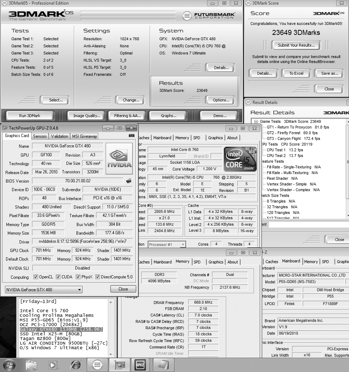Open the About tab in upper CPU-Z window
The height and width of the screenshot is (372, 349).
point(232,138)
